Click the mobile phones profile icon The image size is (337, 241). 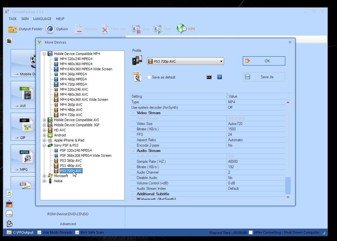click(x=137, y=60)
